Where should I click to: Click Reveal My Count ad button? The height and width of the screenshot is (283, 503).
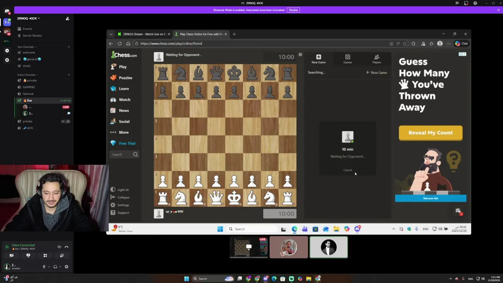coord(431,133)
